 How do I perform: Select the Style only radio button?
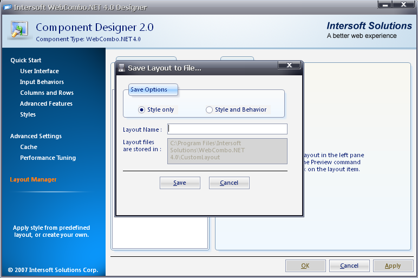(x=142, y=109)
